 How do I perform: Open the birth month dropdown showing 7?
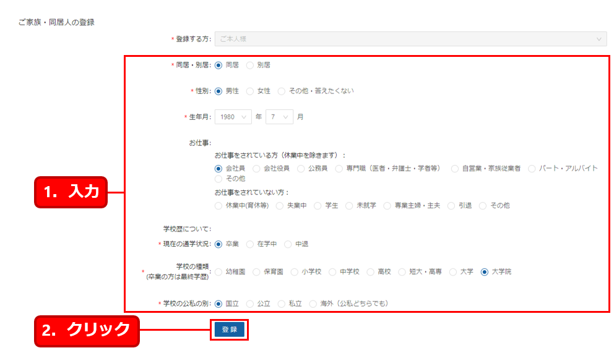pyautogui.click(x=279, y=117)
